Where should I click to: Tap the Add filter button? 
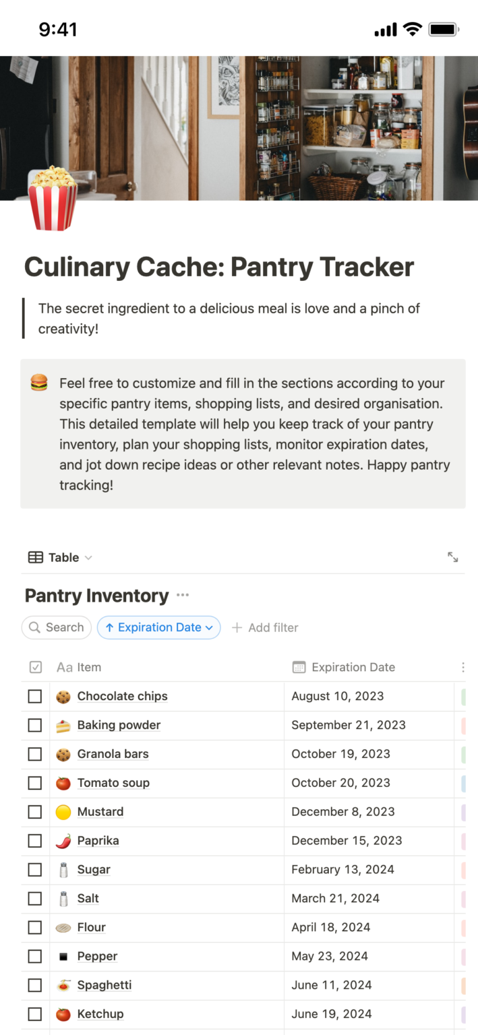coord(273,627)
